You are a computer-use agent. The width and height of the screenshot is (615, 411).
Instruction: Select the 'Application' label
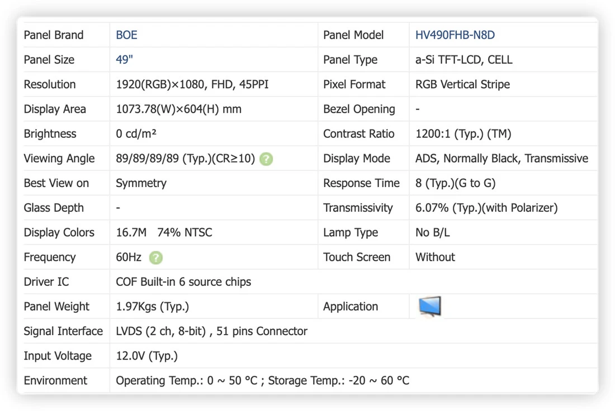(350, 307)
